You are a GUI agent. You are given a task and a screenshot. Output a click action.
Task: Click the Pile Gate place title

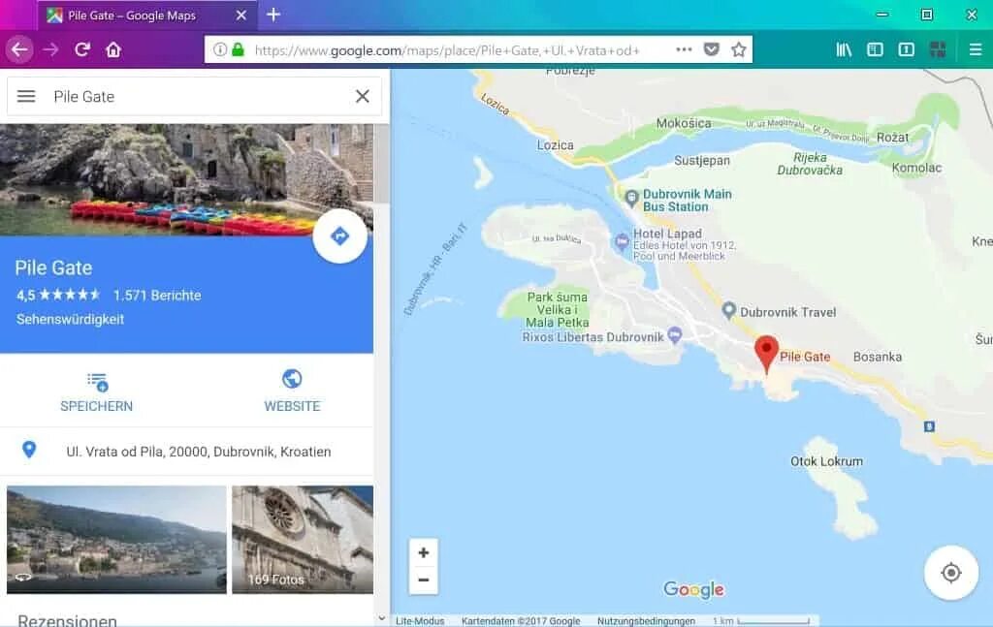coord(54,267)
